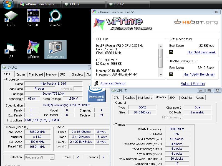222x166 pixels.
Task: Click the left CPU-Z window title icon
Action: click(x=4, y=67)
